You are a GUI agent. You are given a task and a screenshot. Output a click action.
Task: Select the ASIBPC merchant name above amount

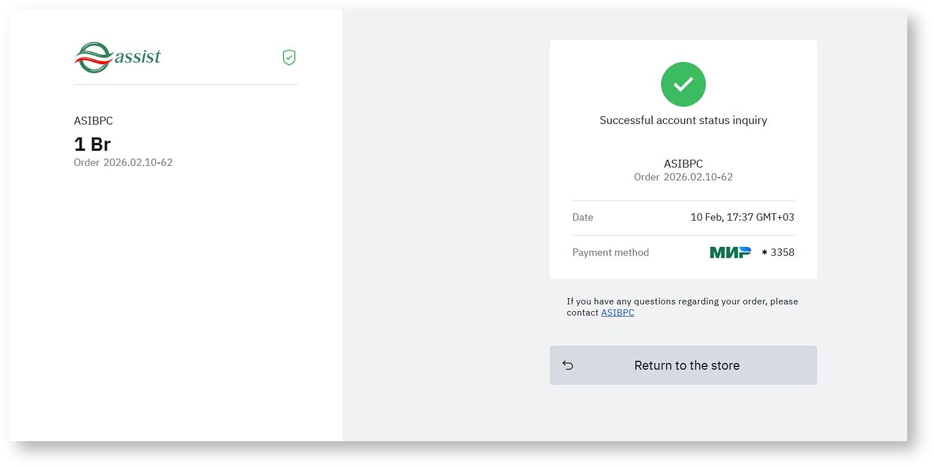tap(93, 121)
